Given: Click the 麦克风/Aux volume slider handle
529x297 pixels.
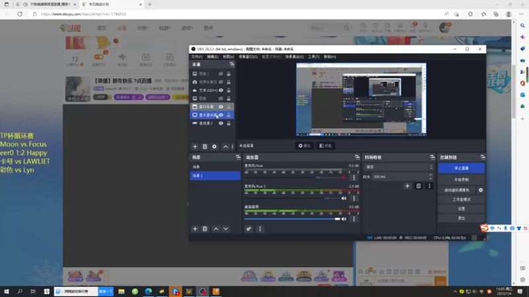Looking at the screenshot, I should tap(318, 178).
